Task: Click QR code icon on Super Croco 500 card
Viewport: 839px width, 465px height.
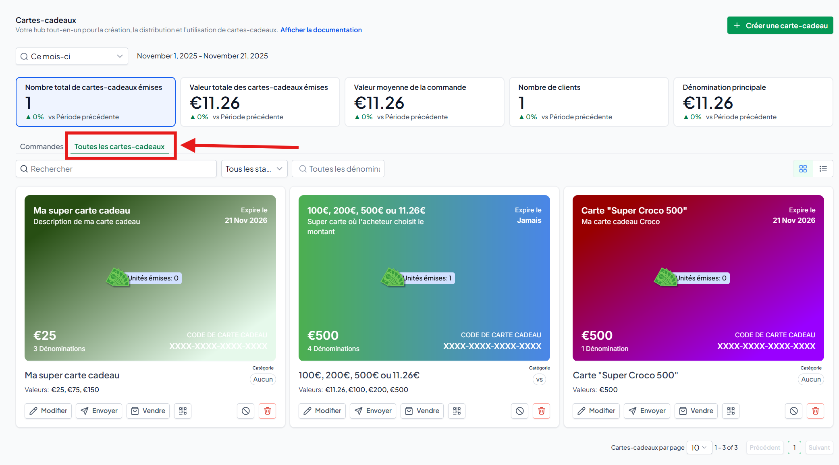Action: pyautogui.click(x=731, y=411)
